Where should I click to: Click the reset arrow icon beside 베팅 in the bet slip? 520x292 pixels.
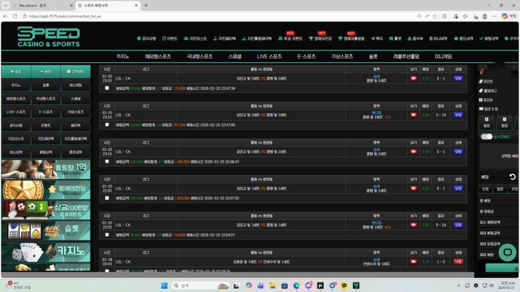[512, 176]
